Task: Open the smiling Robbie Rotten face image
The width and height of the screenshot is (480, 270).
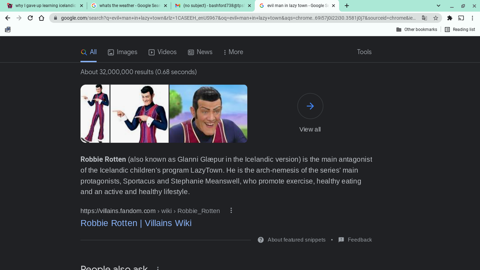Action: (x=208, y=114)
